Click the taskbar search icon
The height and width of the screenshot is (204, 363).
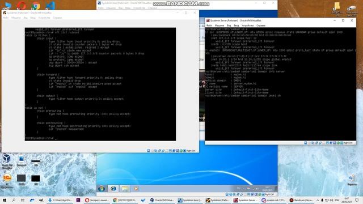click(x=14, y=200)
